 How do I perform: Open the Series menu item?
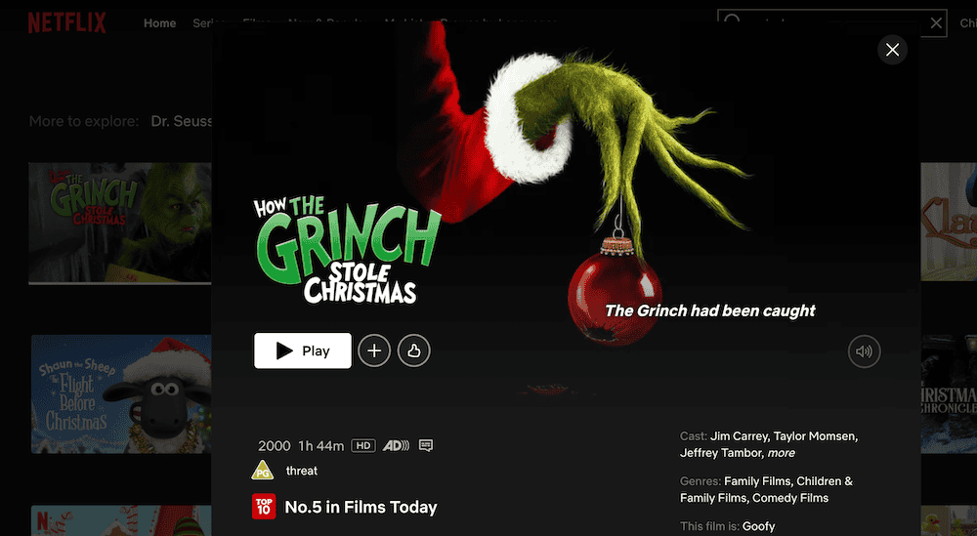tap(202, 23)
